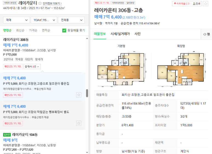Select the listing with 뻥뷰확장비 별도 description
The width and height of the screenshot is (212, 154).
43,115
